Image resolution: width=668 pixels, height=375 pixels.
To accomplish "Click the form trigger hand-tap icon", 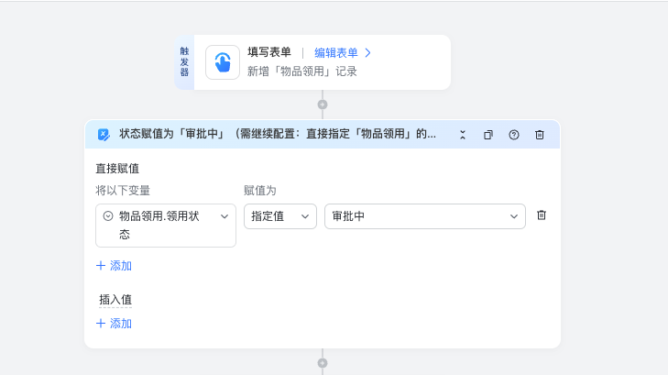I will (x=223, y=62).
